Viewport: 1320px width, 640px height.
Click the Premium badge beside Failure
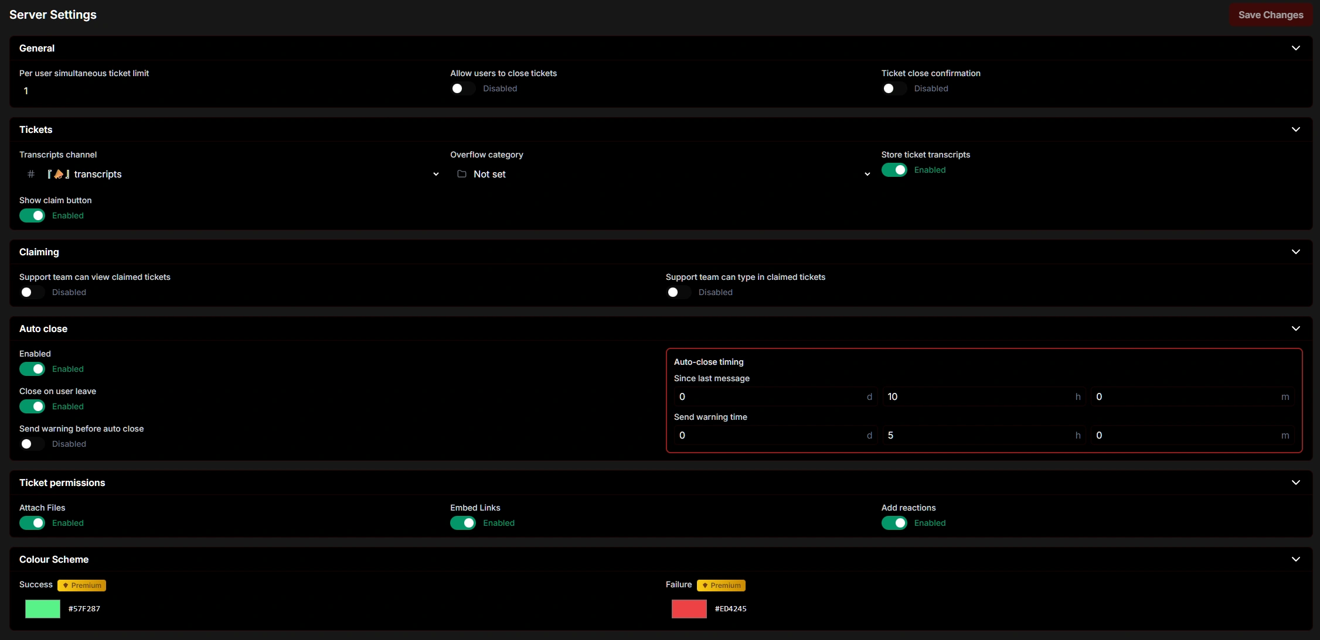(721, 585)
